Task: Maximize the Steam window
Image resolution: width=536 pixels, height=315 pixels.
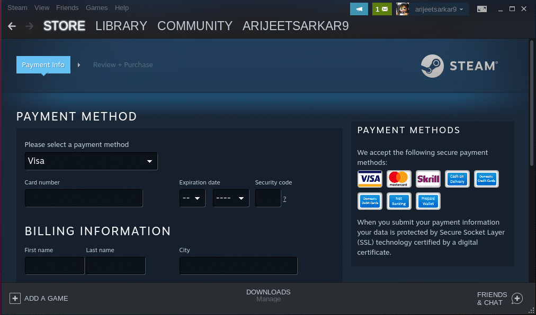Action: (x=512, y=9)
